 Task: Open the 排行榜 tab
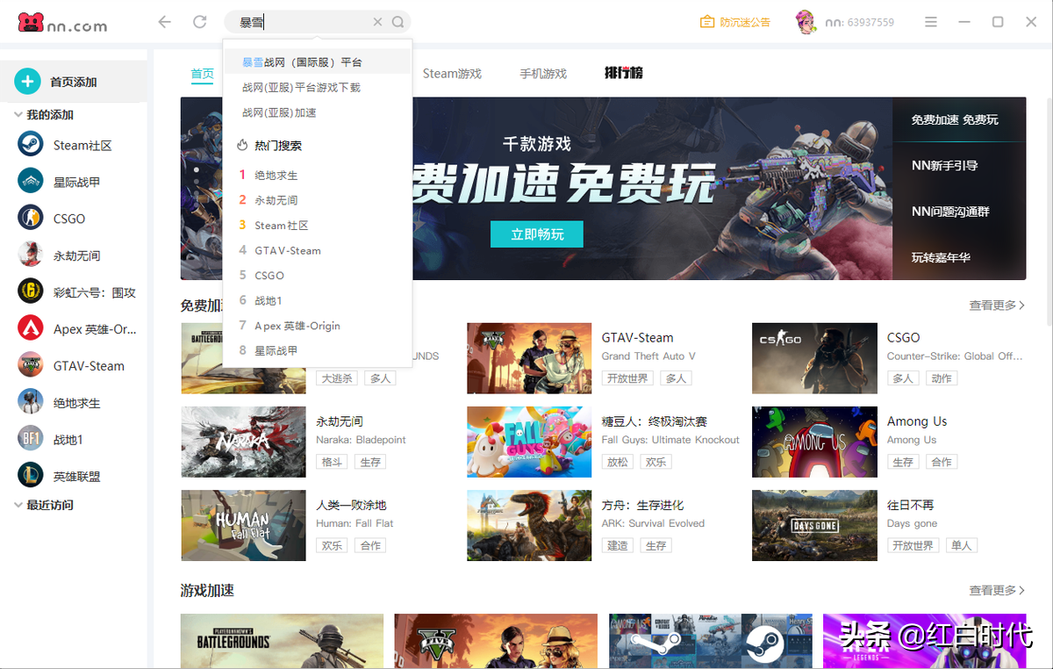[624, 73]
